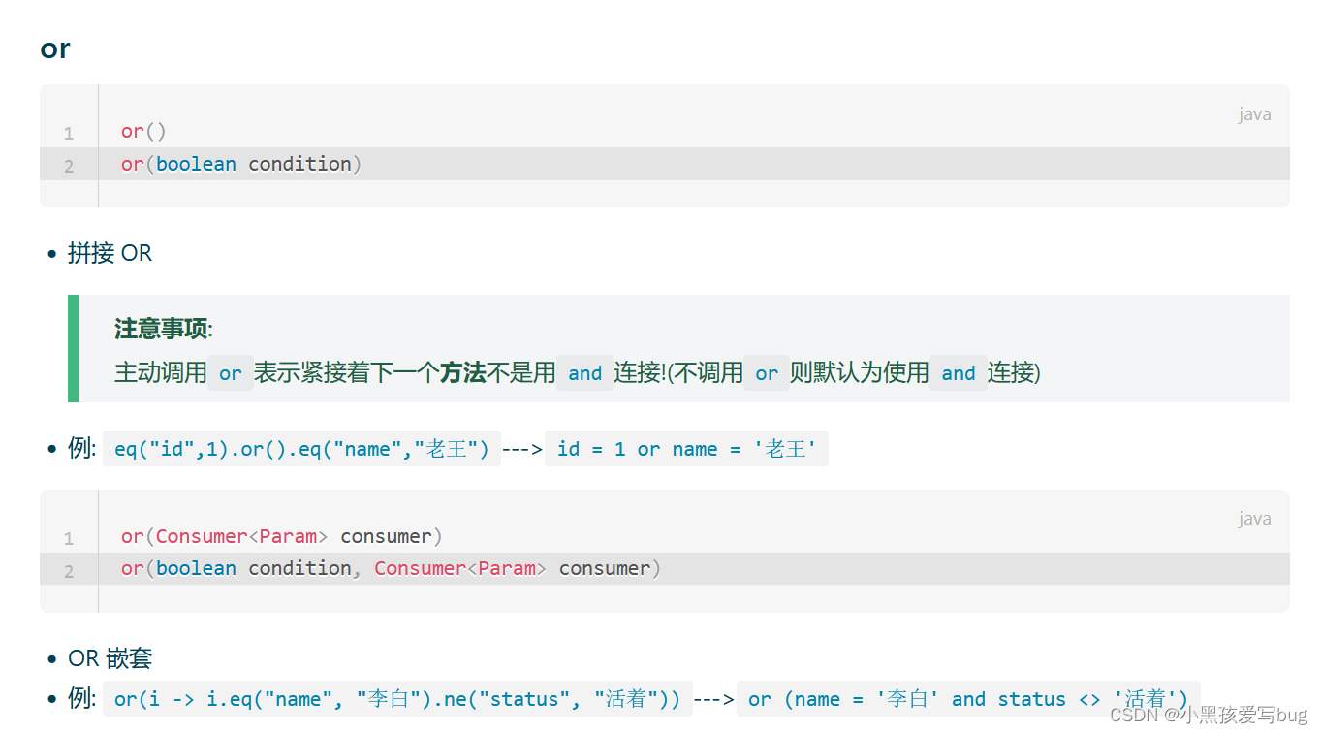
Task: Click the bold 方法 word in the note
Action: pos(463,373)
